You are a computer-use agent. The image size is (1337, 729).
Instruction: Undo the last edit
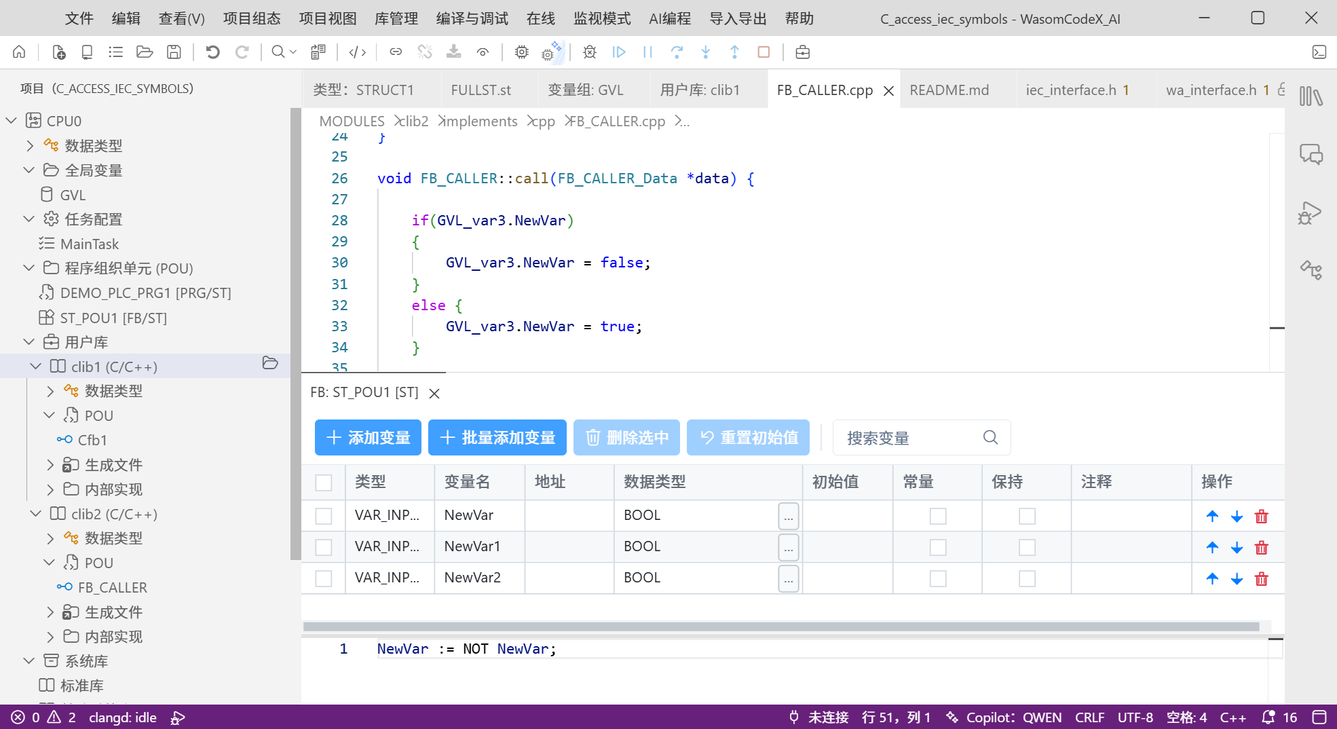[212, 52]
